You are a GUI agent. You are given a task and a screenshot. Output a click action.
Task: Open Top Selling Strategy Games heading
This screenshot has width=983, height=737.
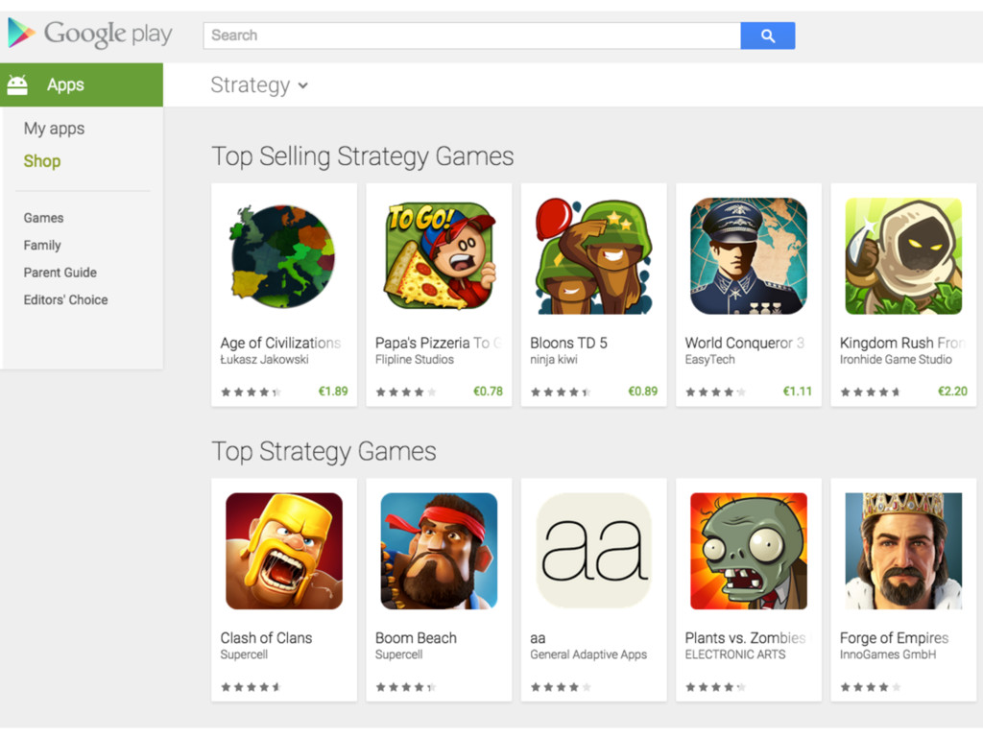[x=362, y=156]
